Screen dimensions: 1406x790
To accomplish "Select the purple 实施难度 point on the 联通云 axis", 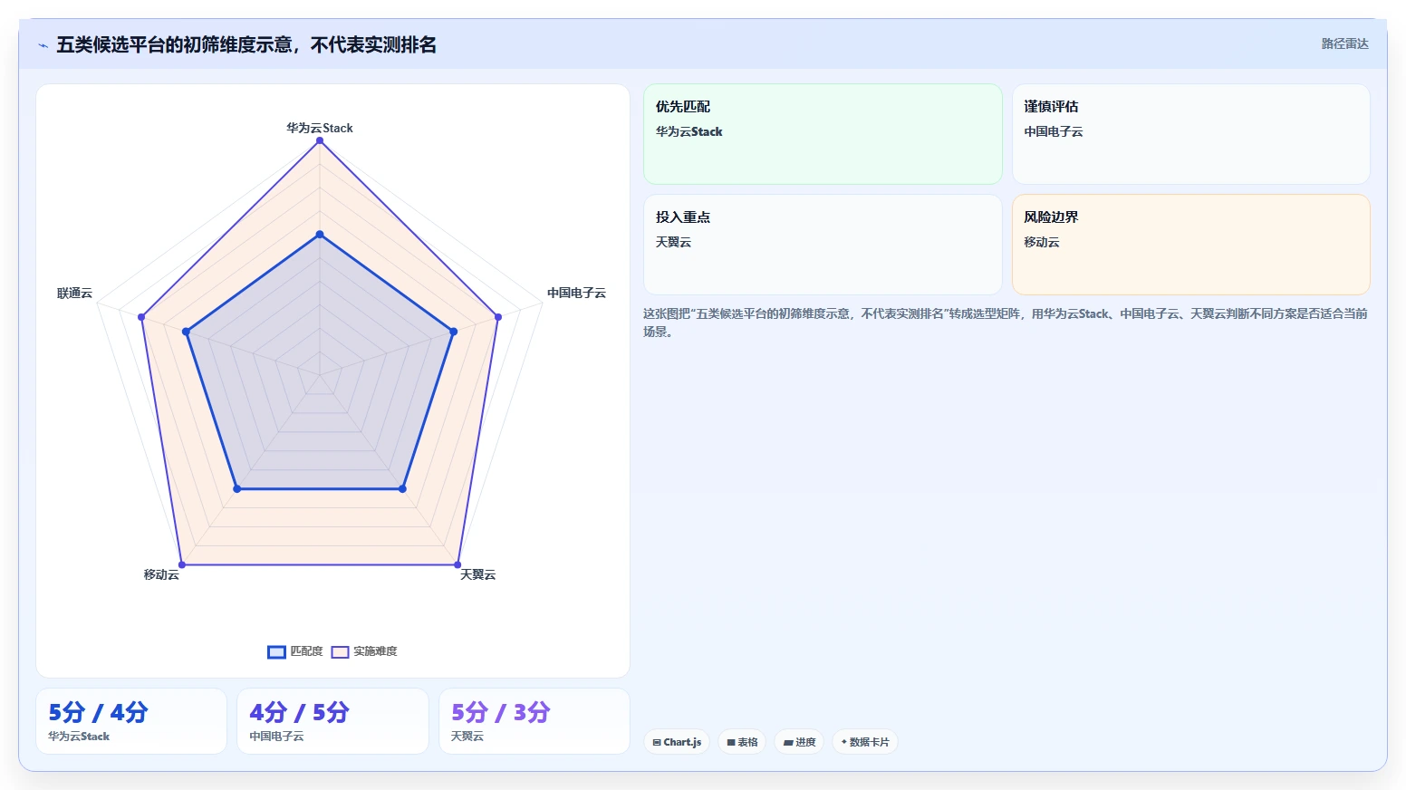I will (x=141, y=317).
